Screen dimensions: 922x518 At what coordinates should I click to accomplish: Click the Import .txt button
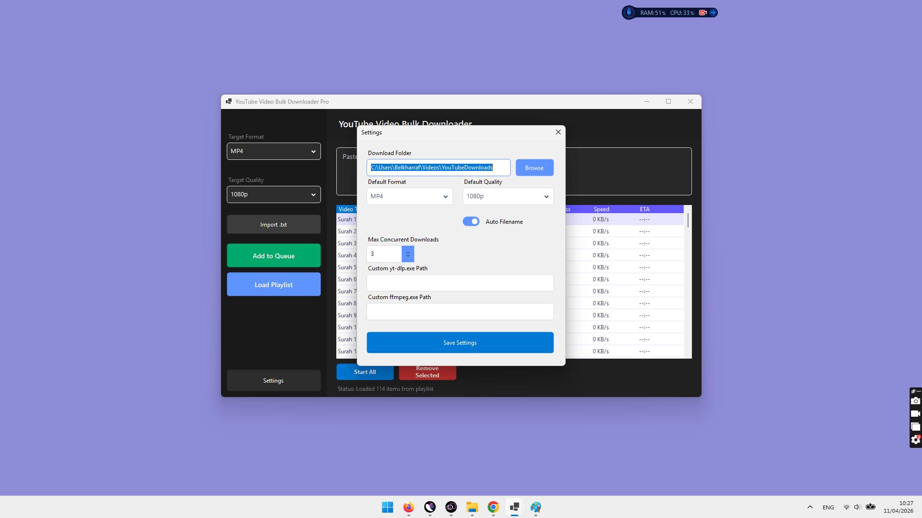tap(273, 224)
